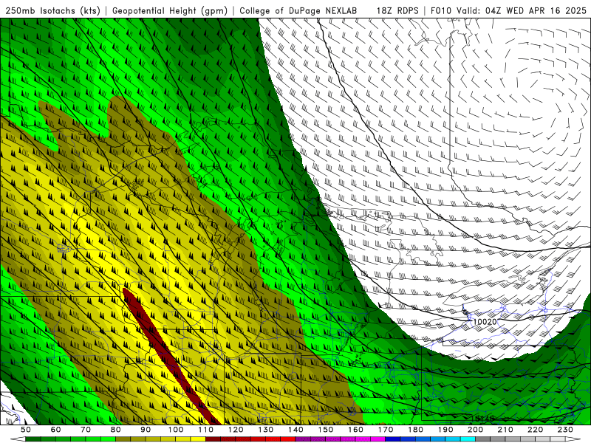Click the 'Valid: 04Z WED APR 16 2025' text

pyautogui.click(x=522, y=10)
